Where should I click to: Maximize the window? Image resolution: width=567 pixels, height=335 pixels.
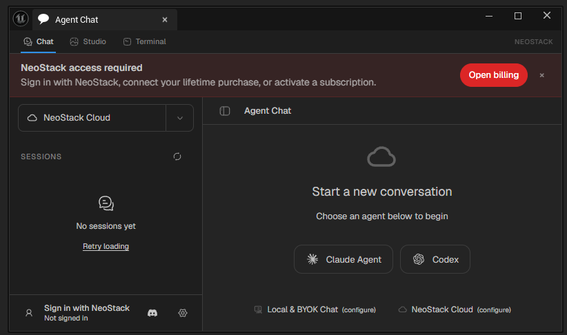coord(518,16)
